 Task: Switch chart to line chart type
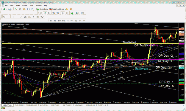click(49, 13)
